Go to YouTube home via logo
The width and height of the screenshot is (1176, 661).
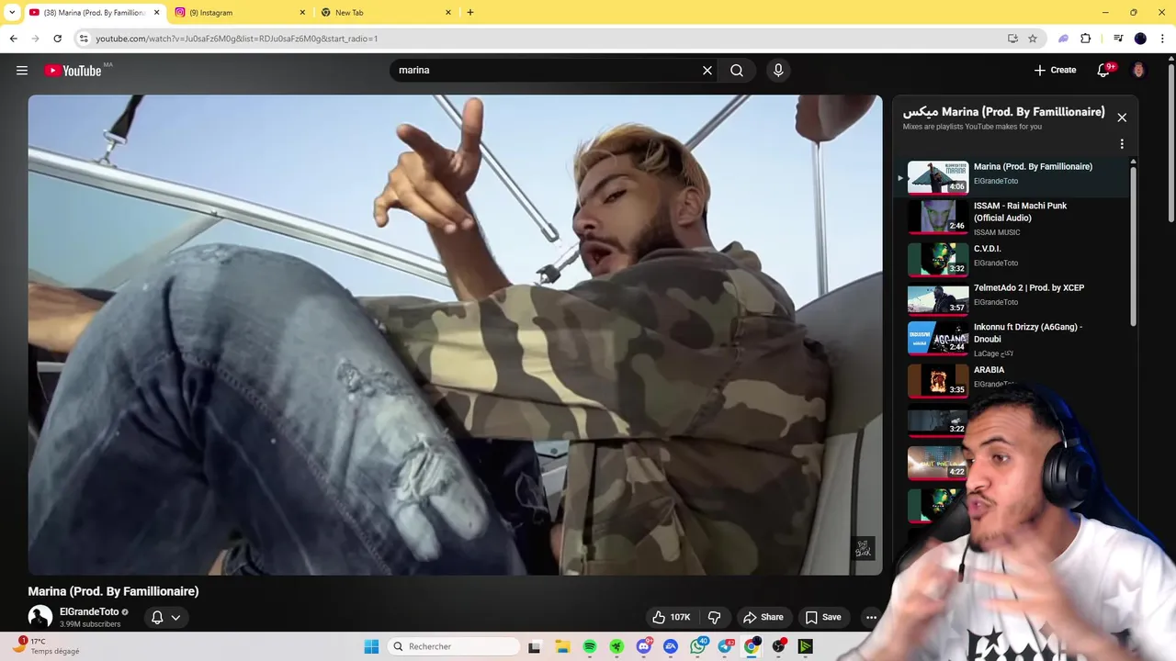(x=73, y=70)
